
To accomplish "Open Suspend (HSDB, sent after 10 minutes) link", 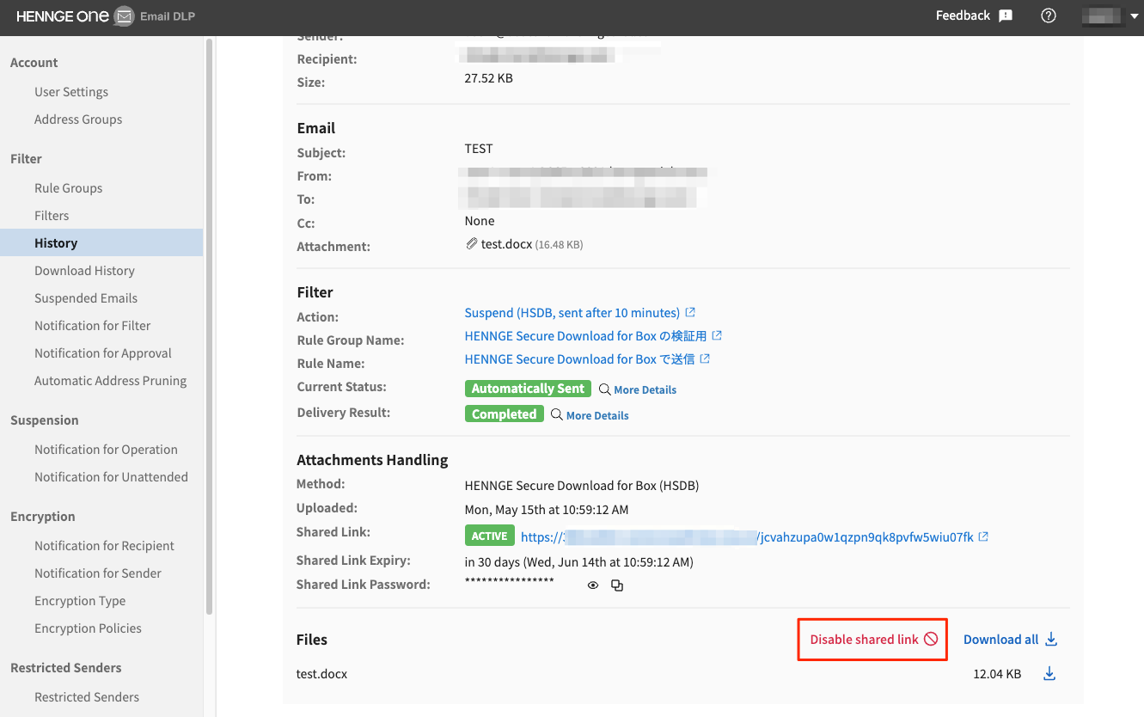I will 572,313.
